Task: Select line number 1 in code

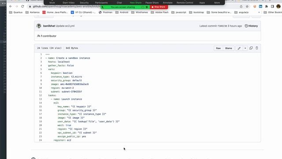Action: click(41, 54)
